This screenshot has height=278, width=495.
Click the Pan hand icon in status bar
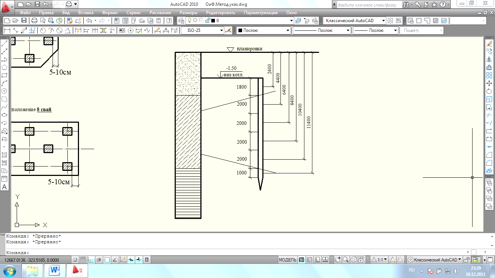(338, 260)
